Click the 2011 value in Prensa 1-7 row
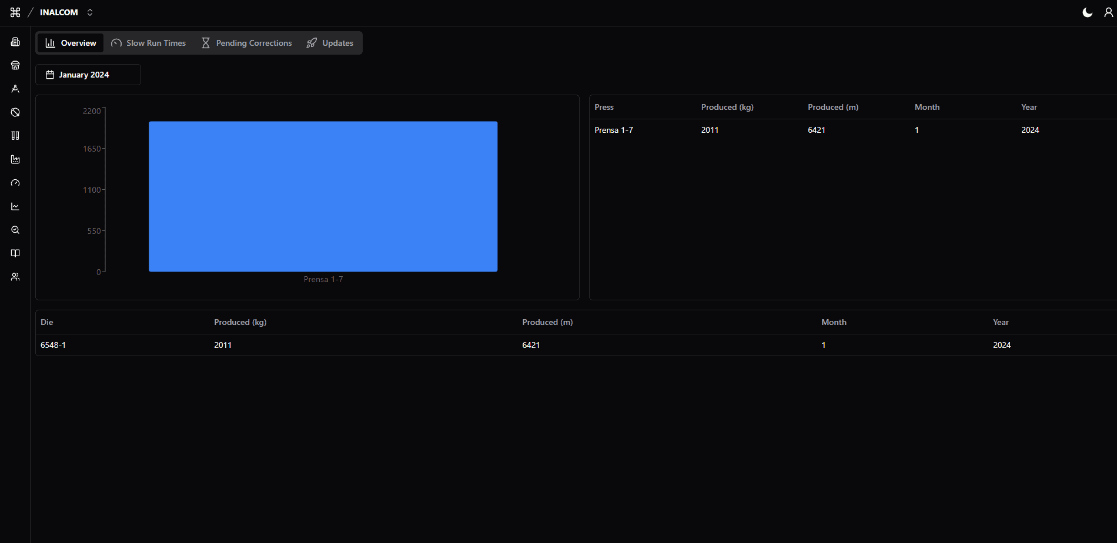 coord(710,130)
